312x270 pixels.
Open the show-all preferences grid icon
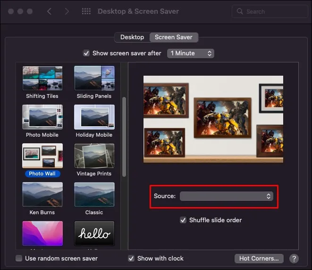point(86,11)
